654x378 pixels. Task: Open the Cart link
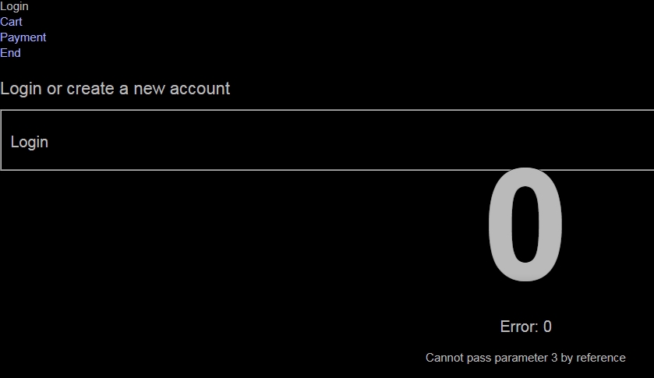point(11,22)
